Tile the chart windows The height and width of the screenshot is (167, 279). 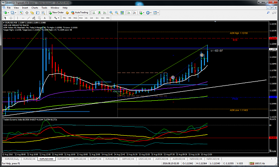coord(122,13)
